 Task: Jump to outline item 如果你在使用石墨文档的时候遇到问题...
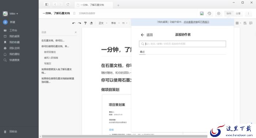coord(58,80)
